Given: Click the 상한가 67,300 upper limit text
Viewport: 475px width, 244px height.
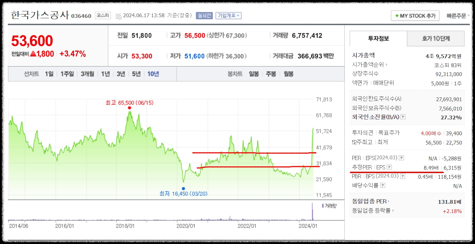Looking at the screenshot, I should (x=227, y=35).
